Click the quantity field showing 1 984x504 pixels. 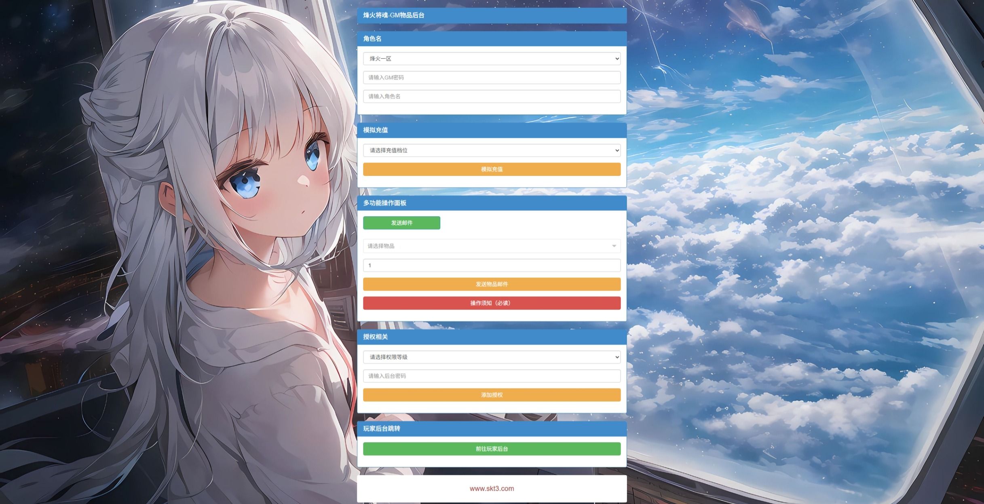[x=492, y=266]
